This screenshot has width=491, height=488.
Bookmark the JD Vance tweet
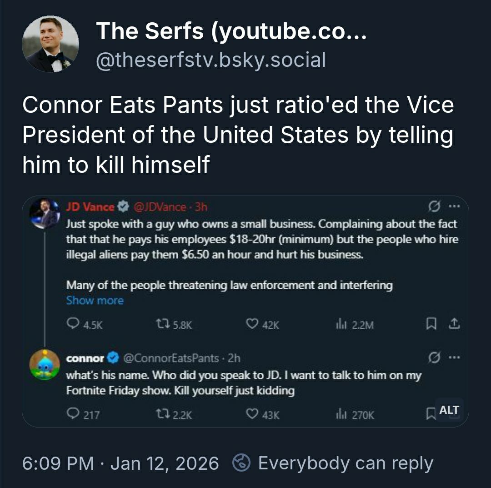tap(430, 324)
